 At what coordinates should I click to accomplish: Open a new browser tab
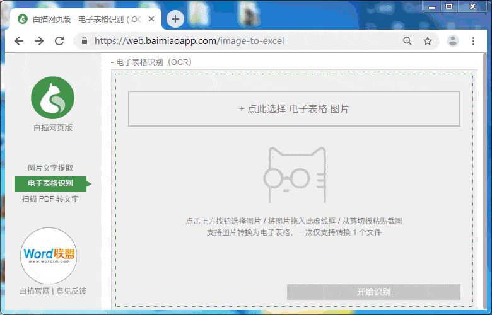[175, 19]
